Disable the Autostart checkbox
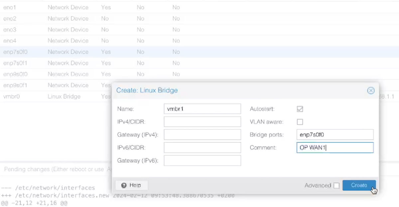 (x=300, y=109)
